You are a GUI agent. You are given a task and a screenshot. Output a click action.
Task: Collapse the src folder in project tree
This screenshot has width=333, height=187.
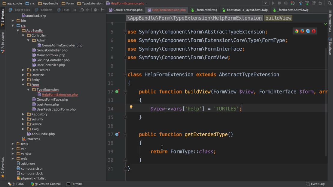coord(13,25)
